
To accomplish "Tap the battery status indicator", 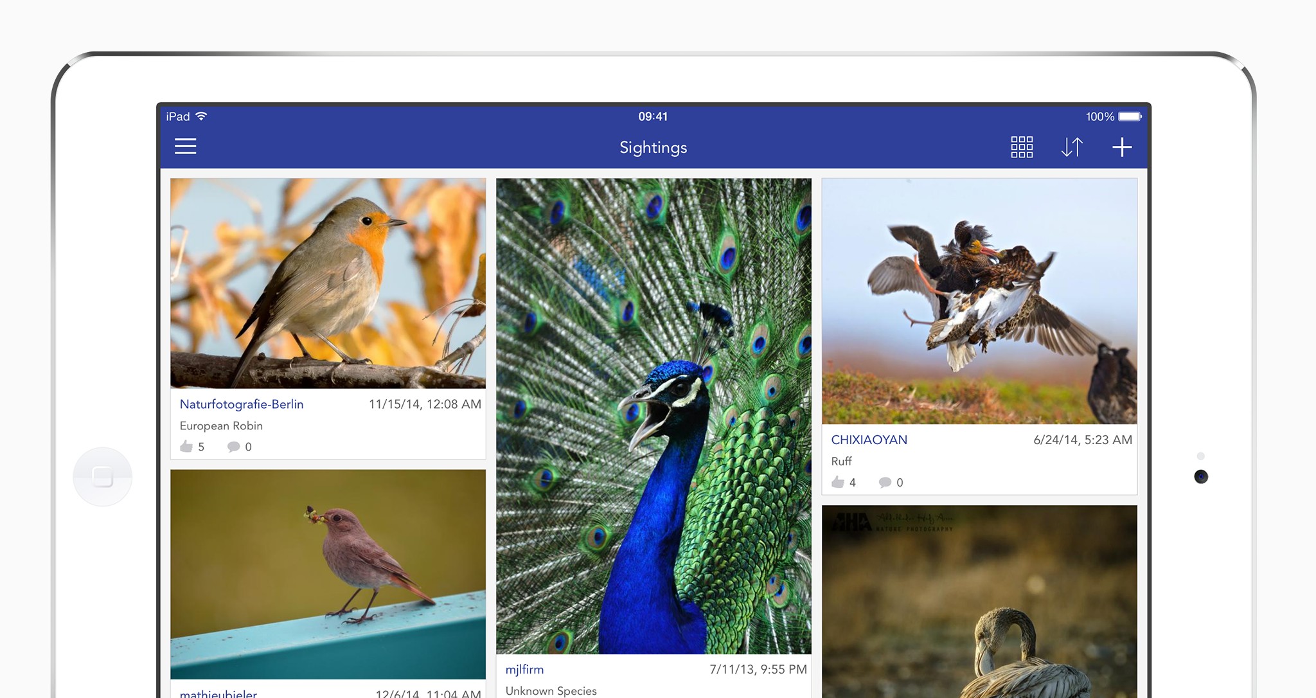I will pos(1129,116).
